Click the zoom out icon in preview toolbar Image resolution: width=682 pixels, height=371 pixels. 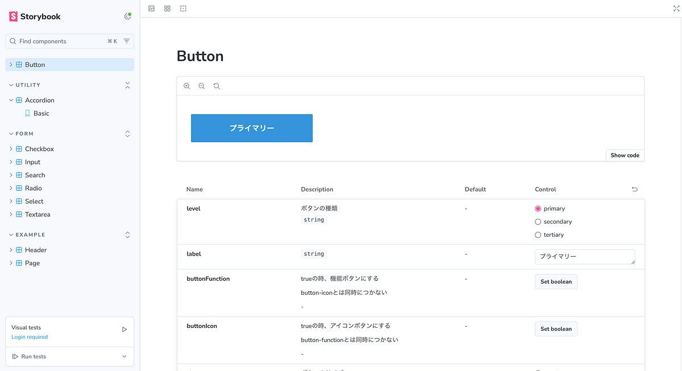tap(202, 86)
